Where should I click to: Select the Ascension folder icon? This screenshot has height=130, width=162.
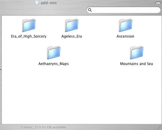pos(125,25)
